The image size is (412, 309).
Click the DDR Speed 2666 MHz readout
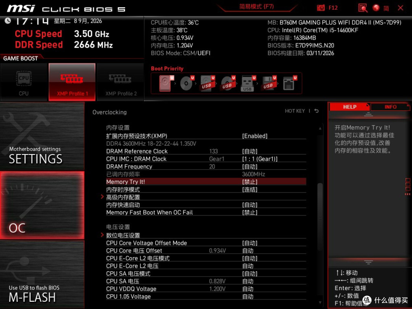[64, 45]
